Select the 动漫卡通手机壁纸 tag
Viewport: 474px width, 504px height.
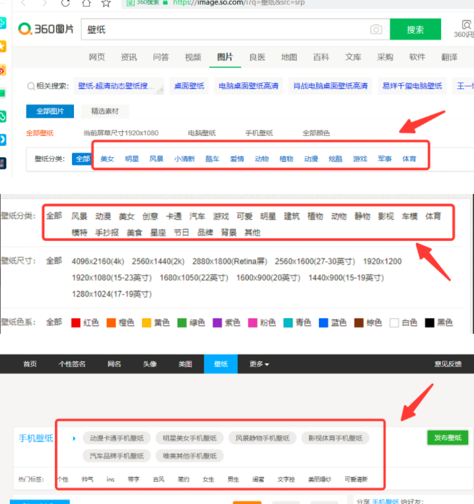click(116, 438)
